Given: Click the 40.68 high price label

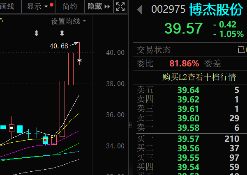Looking at the screenshot, I should coord(59,46).
